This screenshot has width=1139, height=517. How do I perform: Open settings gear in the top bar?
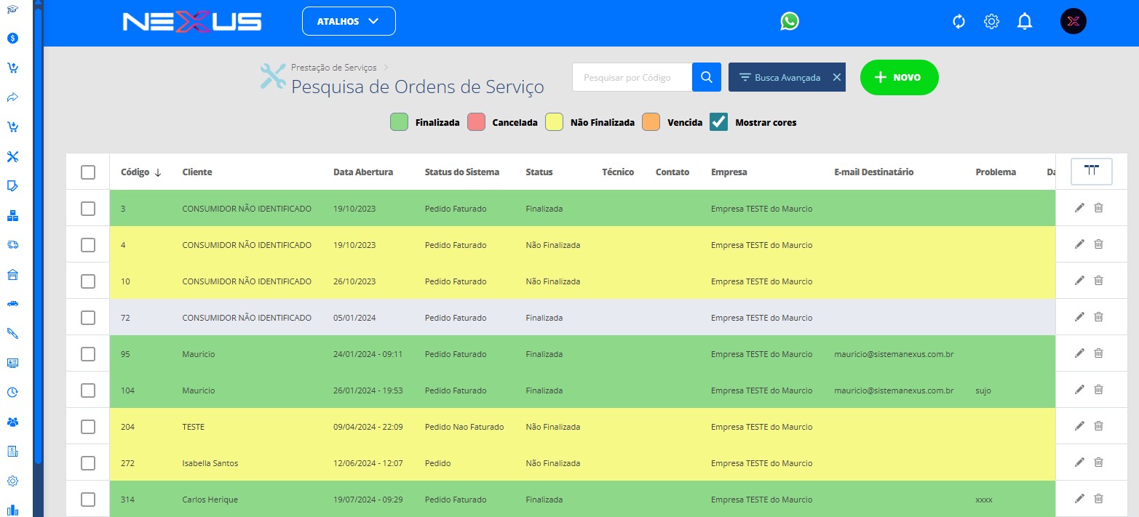pos(991,22)
